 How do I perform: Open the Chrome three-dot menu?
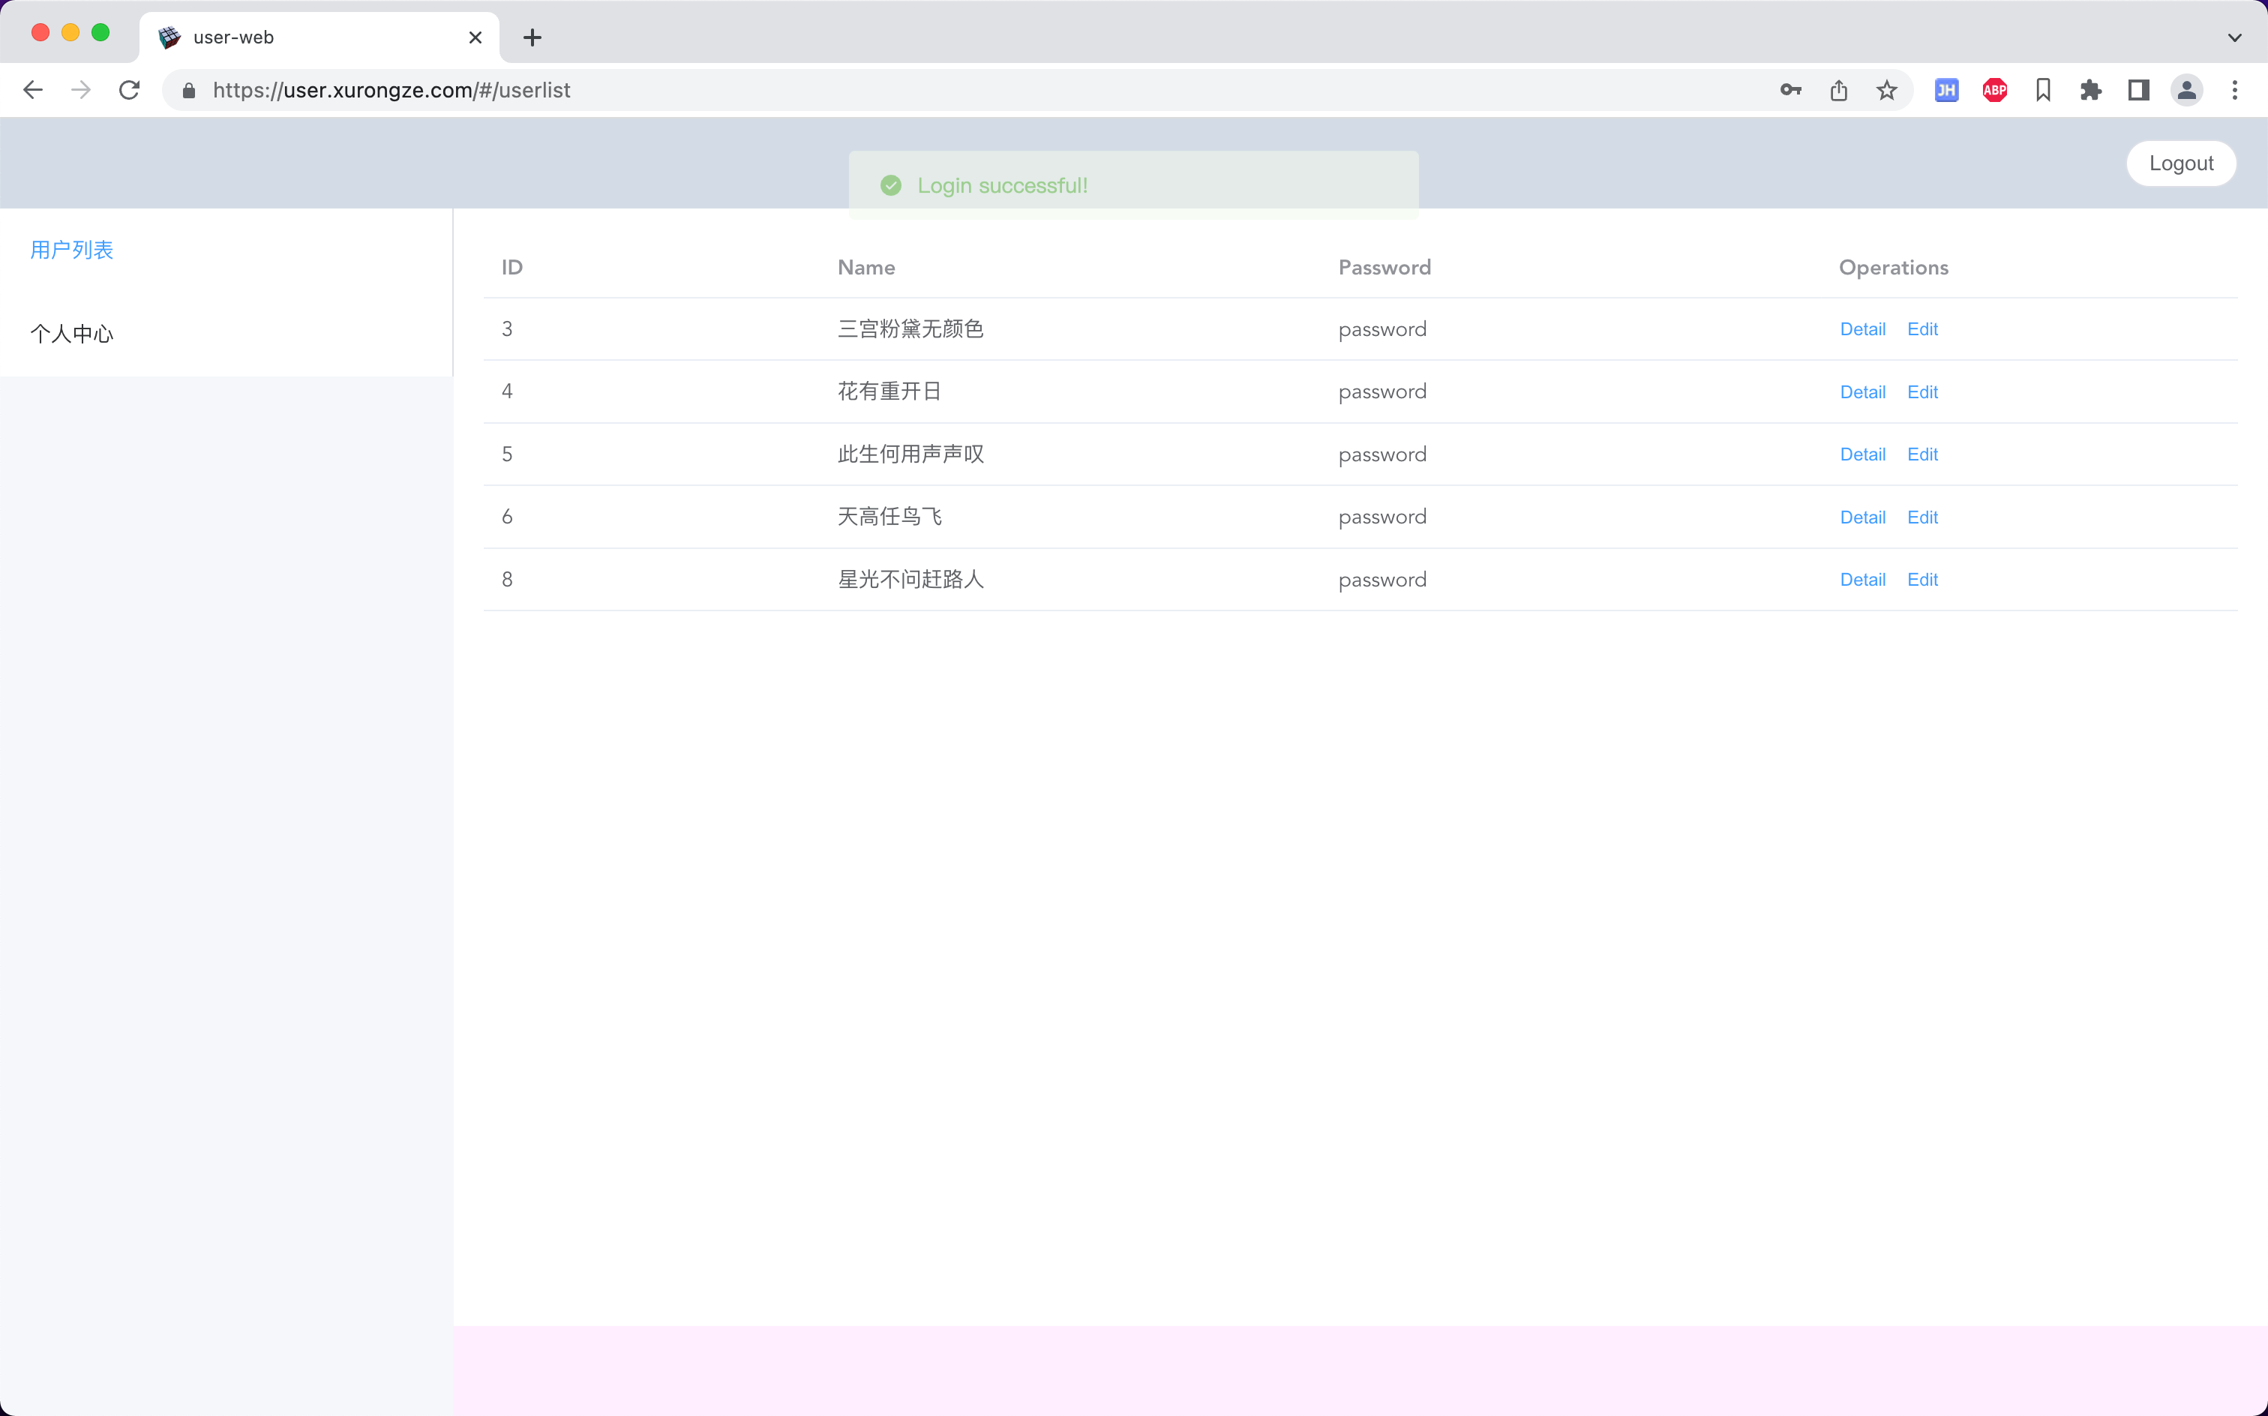pos(2234,90)
